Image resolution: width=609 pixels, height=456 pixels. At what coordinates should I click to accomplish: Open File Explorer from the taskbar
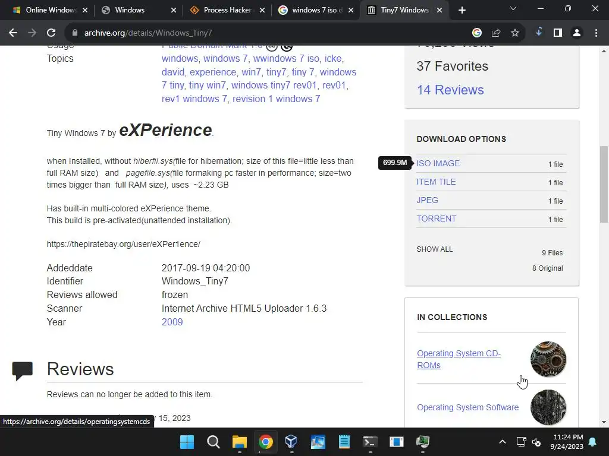coord(239,442)
